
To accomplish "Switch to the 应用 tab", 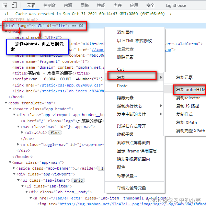I will tap(134, 5).
